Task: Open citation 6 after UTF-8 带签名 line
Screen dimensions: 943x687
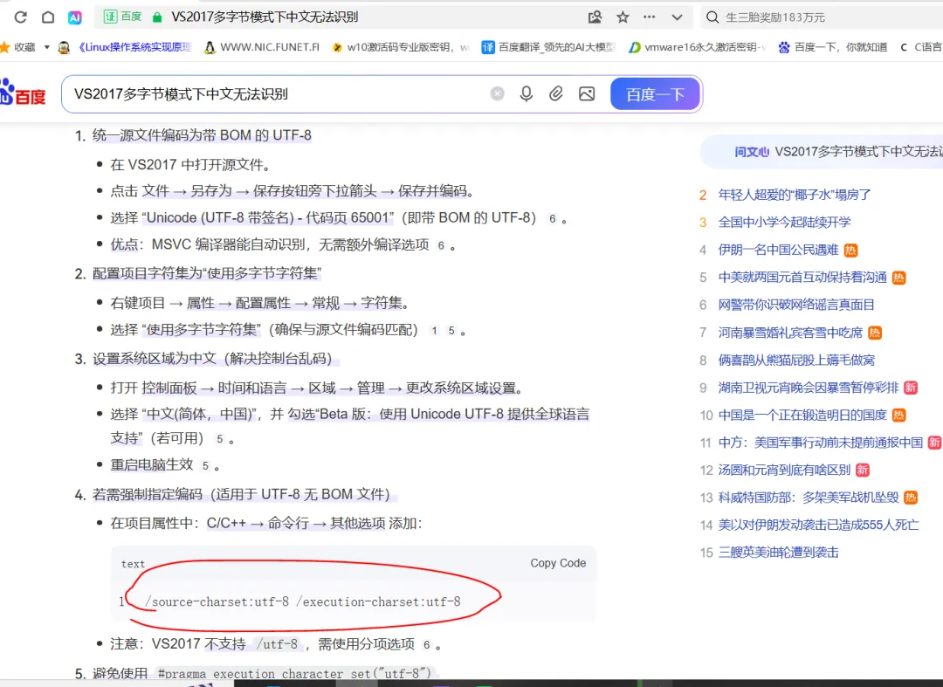Action: click(552, 219)
